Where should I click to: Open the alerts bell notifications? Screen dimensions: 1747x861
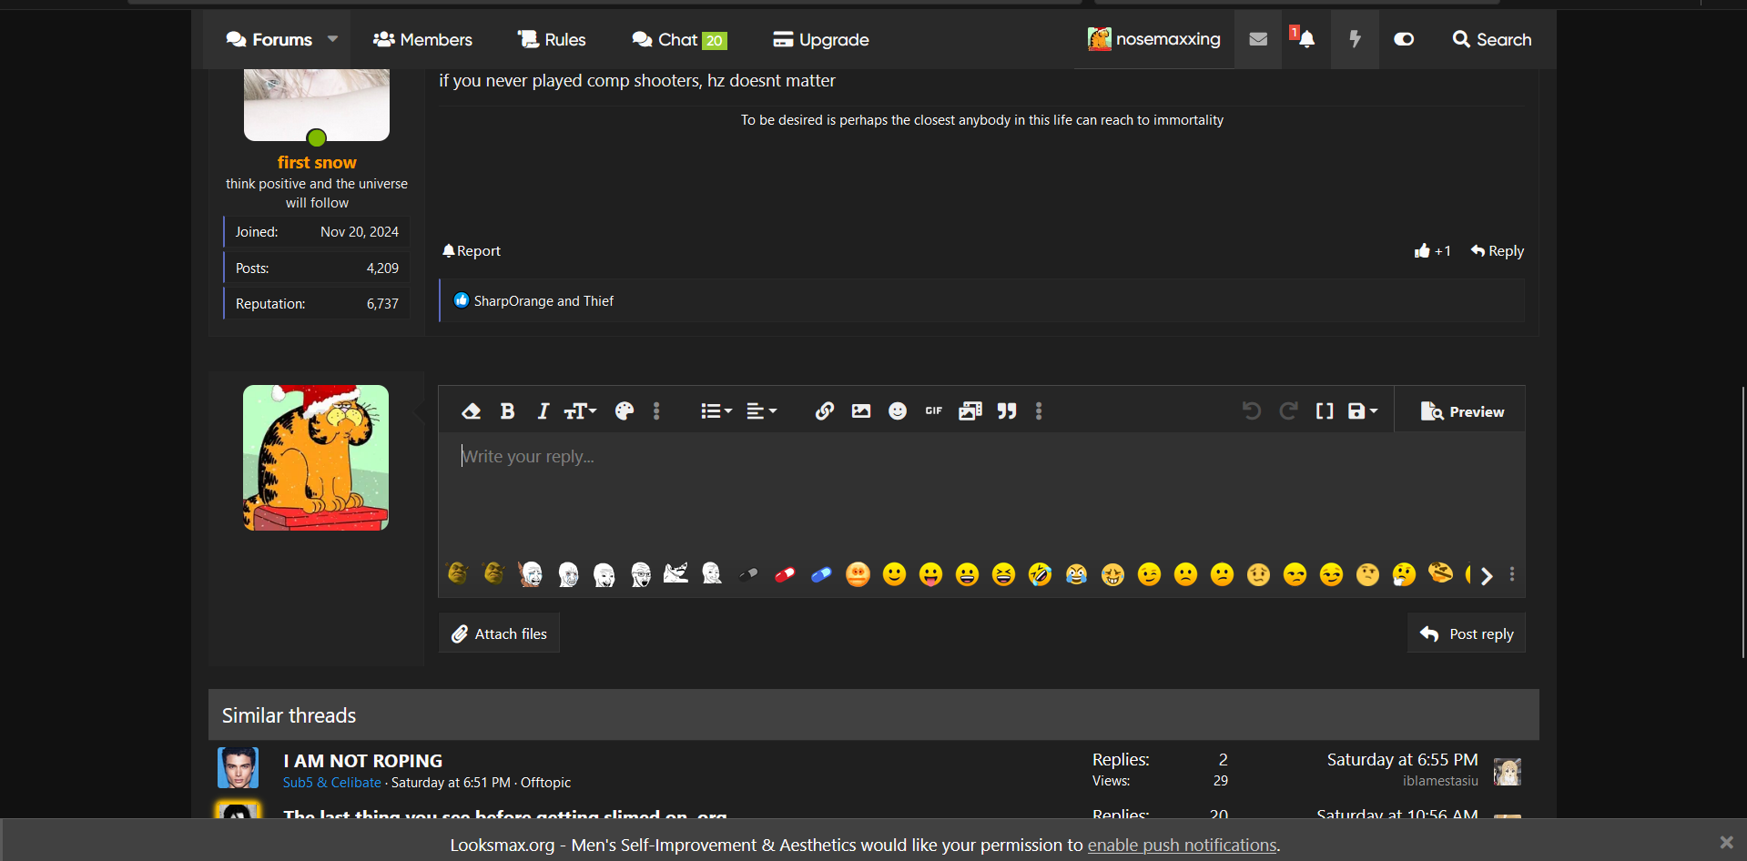click(1306, 39)
